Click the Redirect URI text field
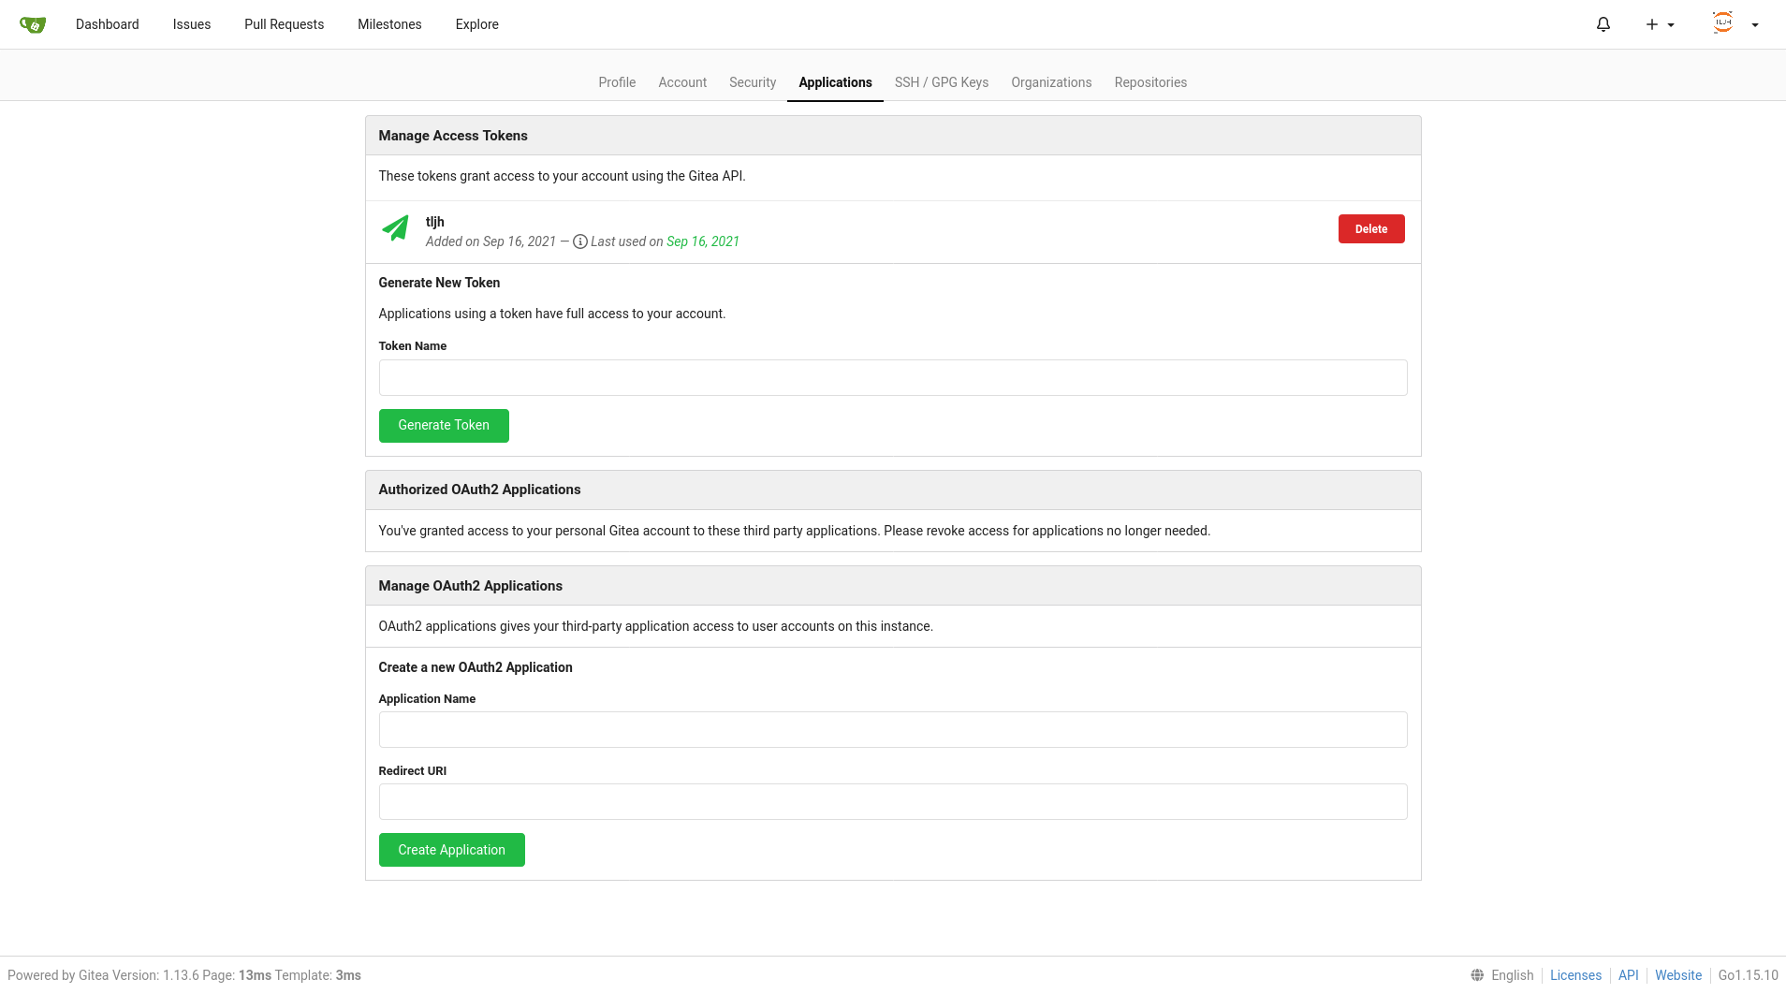Image resolution: width=1786 pixels, height=994 pixels. point(892,802)
